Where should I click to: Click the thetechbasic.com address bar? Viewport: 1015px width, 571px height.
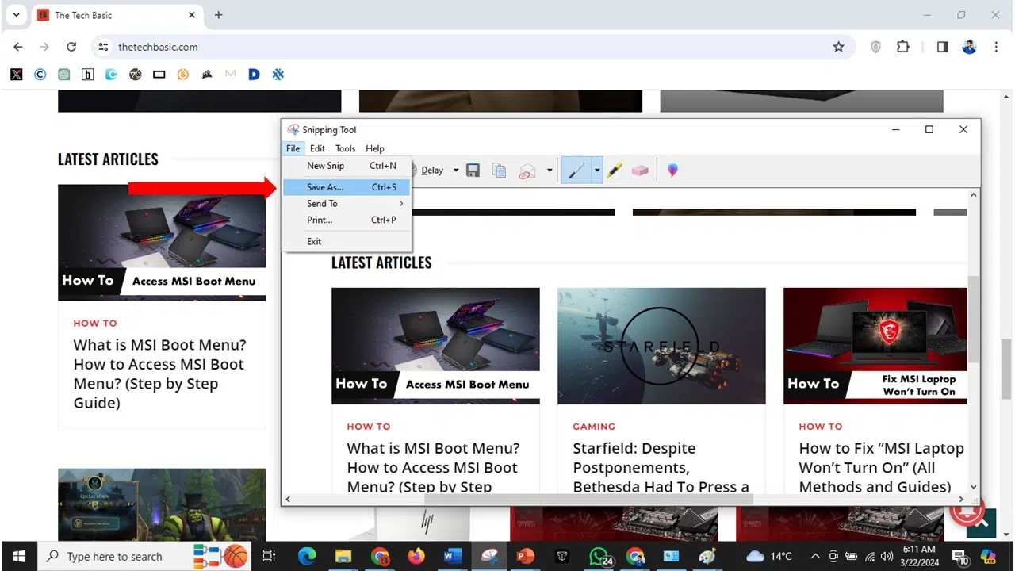tap(473, 47)
